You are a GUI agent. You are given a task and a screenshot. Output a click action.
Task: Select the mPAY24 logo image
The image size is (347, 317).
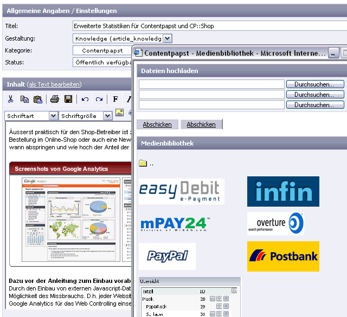point(175,223)
